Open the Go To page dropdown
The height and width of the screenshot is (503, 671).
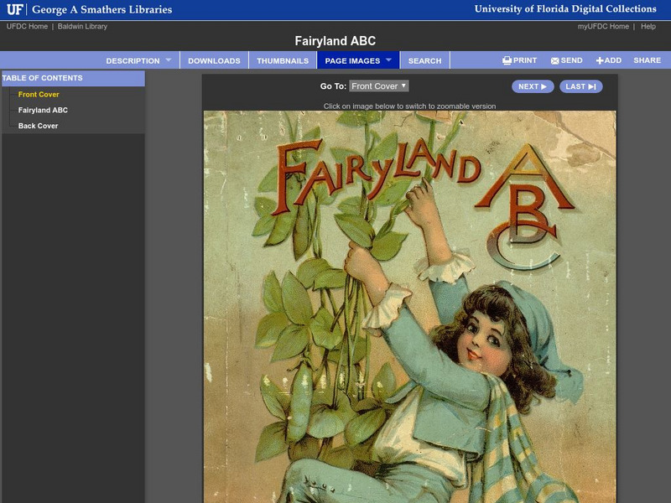click(x=377, y=86)
